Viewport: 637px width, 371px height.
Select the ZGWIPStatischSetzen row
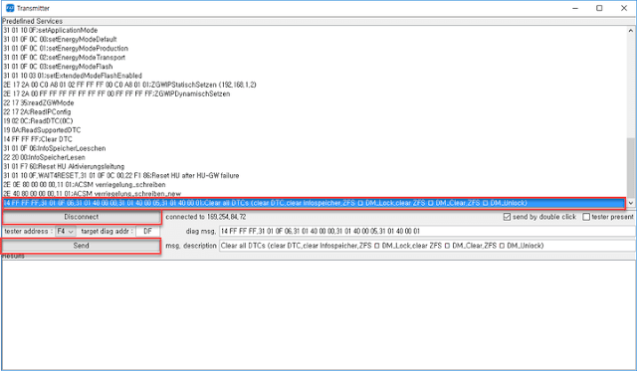coord(315,85)
